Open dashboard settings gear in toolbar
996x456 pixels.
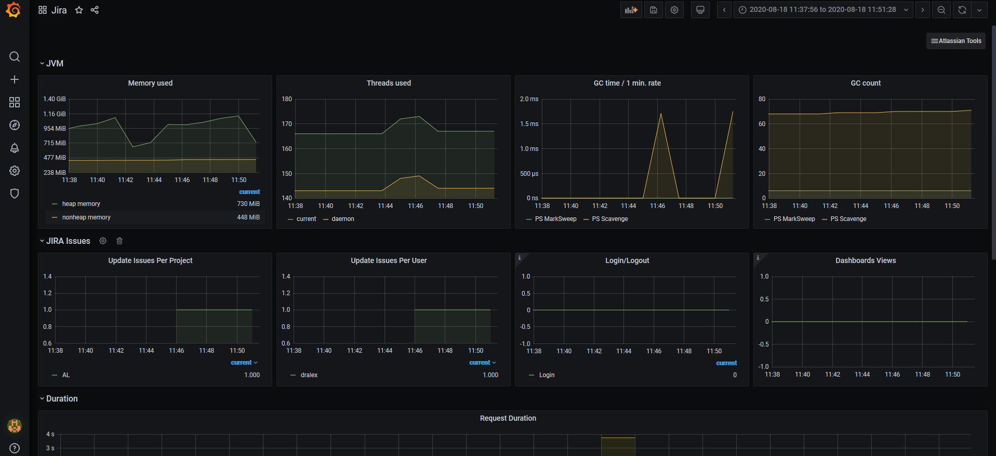click(674, 10)
